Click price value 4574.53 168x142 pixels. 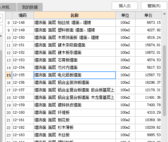coord(154,60)
